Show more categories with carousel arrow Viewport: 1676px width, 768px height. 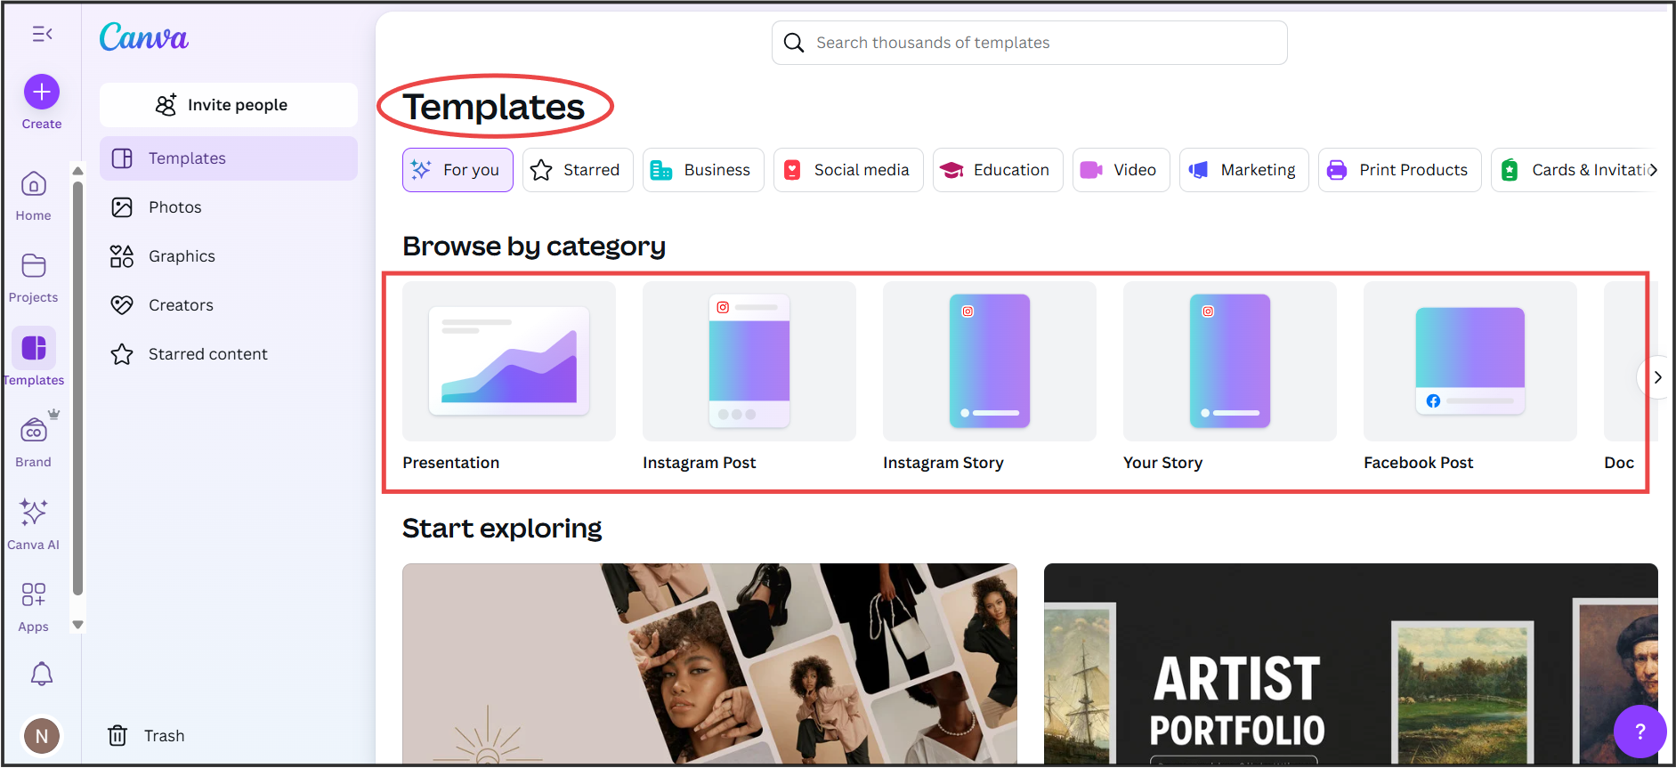[x=1656, y=377]
